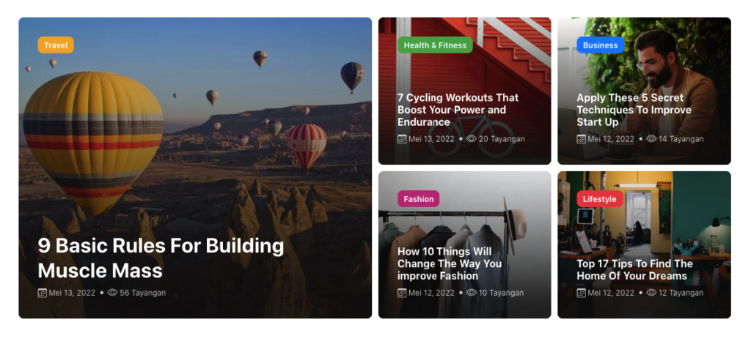
Task: Click the calendar icon beside Mei 13, 2022 on the balloon post
Action: click(42, 293)
